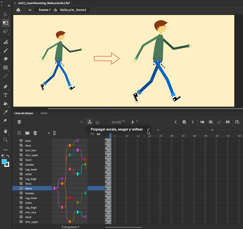Expand more tools ellipsis in toolbar
The width and height of the screenshot is (243, 229).
tap(5, 150)
